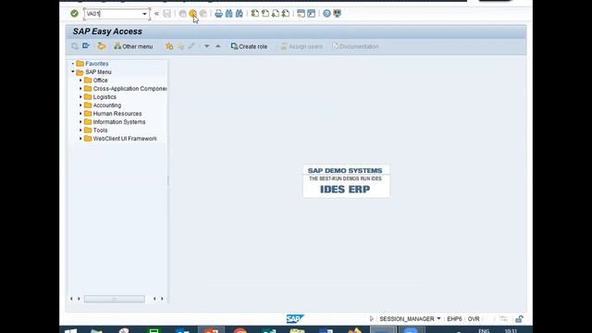Viewport: 592px width, 333px height.
Task: Click the Change Favorites pencil icon
Action: coord(191,46)
